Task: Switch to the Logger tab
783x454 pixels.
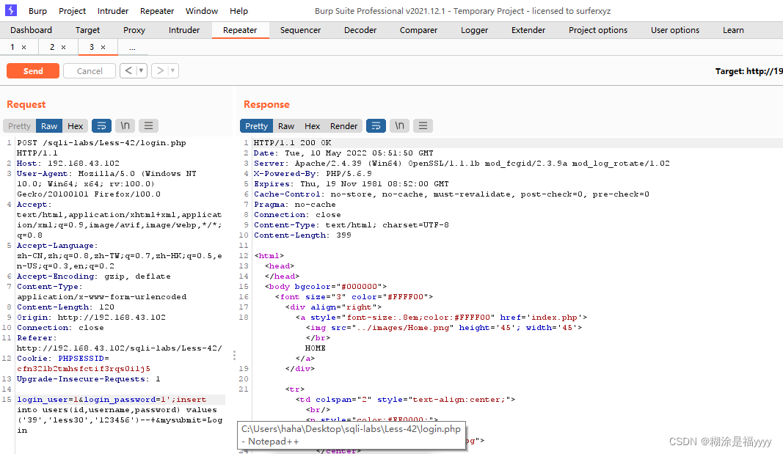Action: [474, 30]
